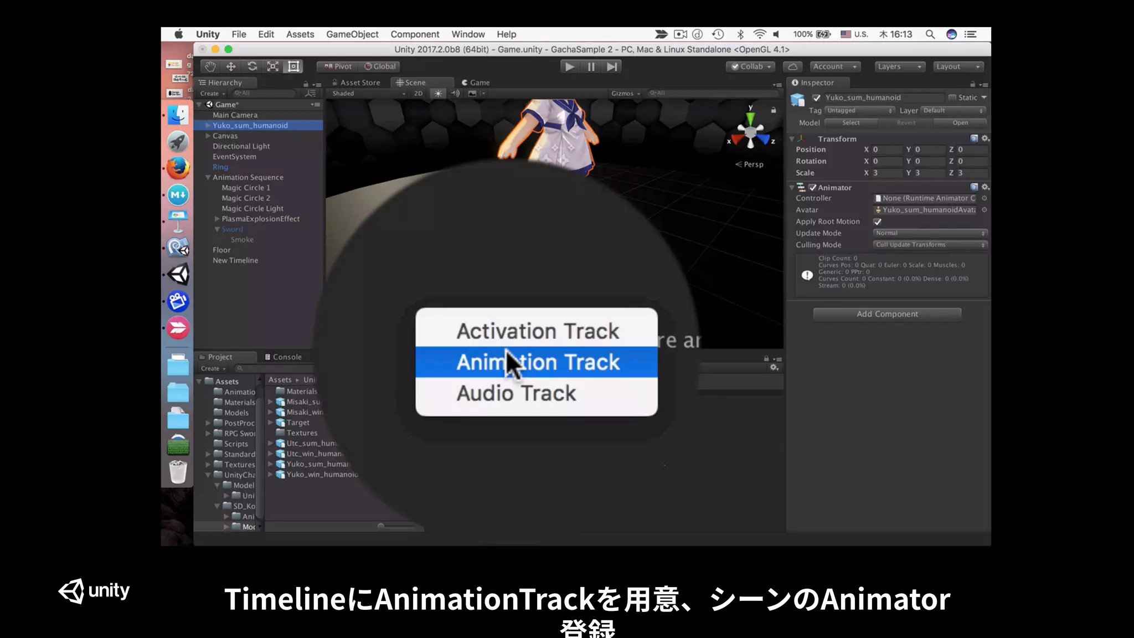Toggle the scene gizmo lock icon
Viewport: 1134px width, 638px height.
coord(774,110)
